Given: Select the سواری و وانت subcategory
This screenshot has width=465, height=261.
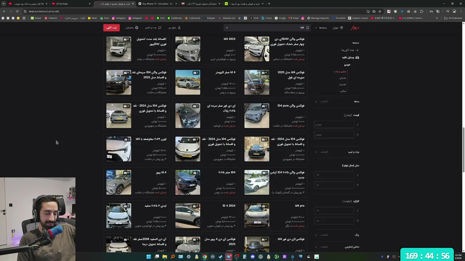Looking at the screenshot, I should tap(340, 71).
